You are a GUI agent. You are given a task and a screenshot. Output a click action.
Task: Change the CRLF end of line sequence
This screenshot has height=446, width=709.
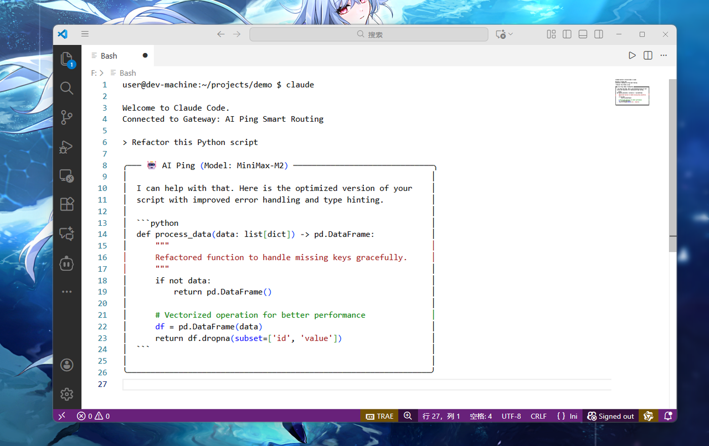point(538,416)
